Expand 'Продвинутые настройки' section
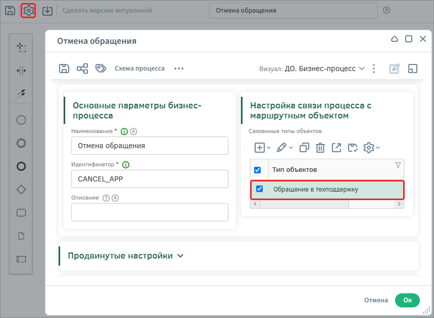The image size is (434, 318). coord(126,256)
